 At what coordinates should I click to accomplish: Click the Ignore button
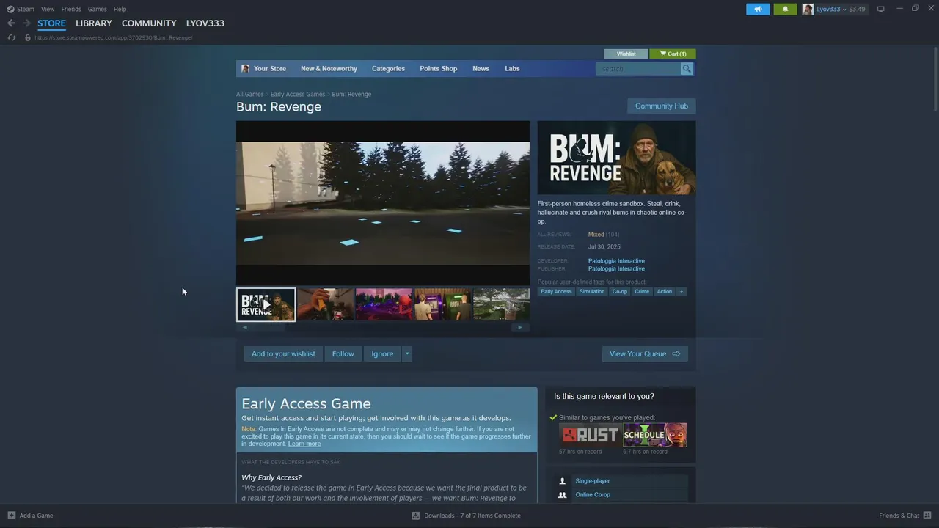pos(382,353)
